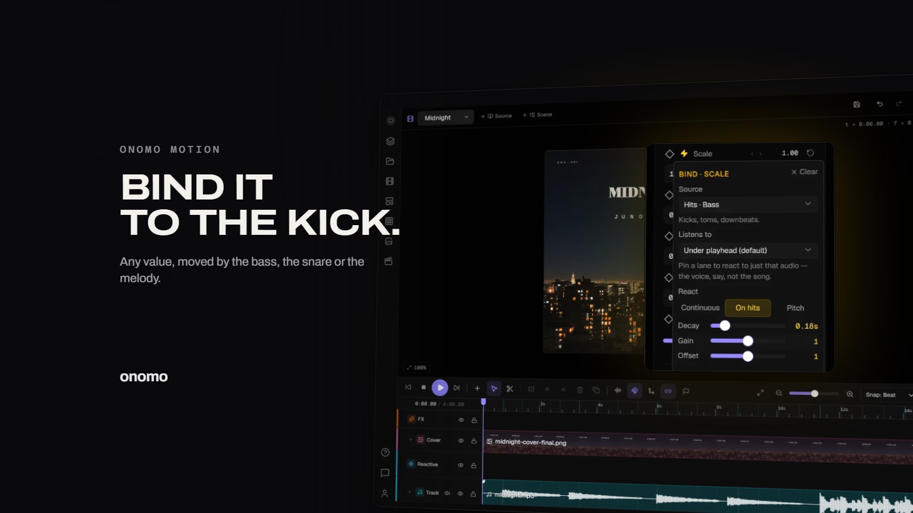Open the layers panel in the sidebar
Viewport: 913px width, 513px height.
(390, 141)
